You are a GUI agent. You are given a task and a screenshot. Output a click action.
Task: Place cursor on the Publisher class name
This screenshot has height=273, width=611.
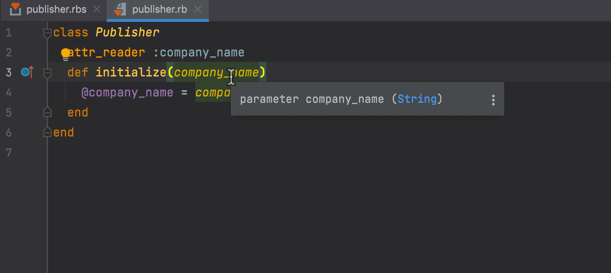pos(127,33)
